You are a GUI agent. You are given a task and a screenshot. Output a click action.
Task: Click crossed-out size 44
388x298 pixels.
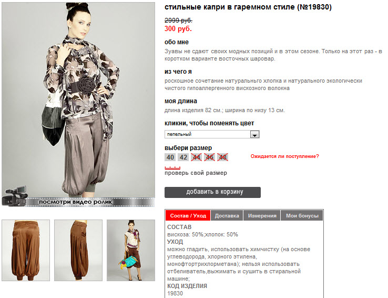click(196, 157)
